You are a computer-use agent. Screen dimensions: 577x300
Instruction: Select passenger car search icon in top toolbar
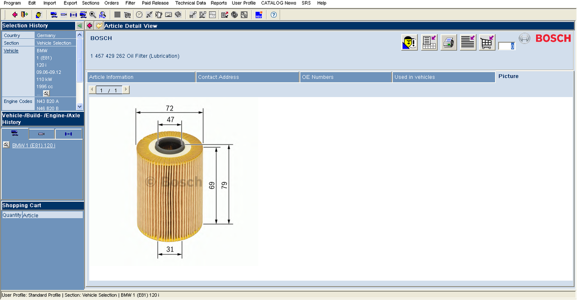pyautogui.click(x=54, y=15)
